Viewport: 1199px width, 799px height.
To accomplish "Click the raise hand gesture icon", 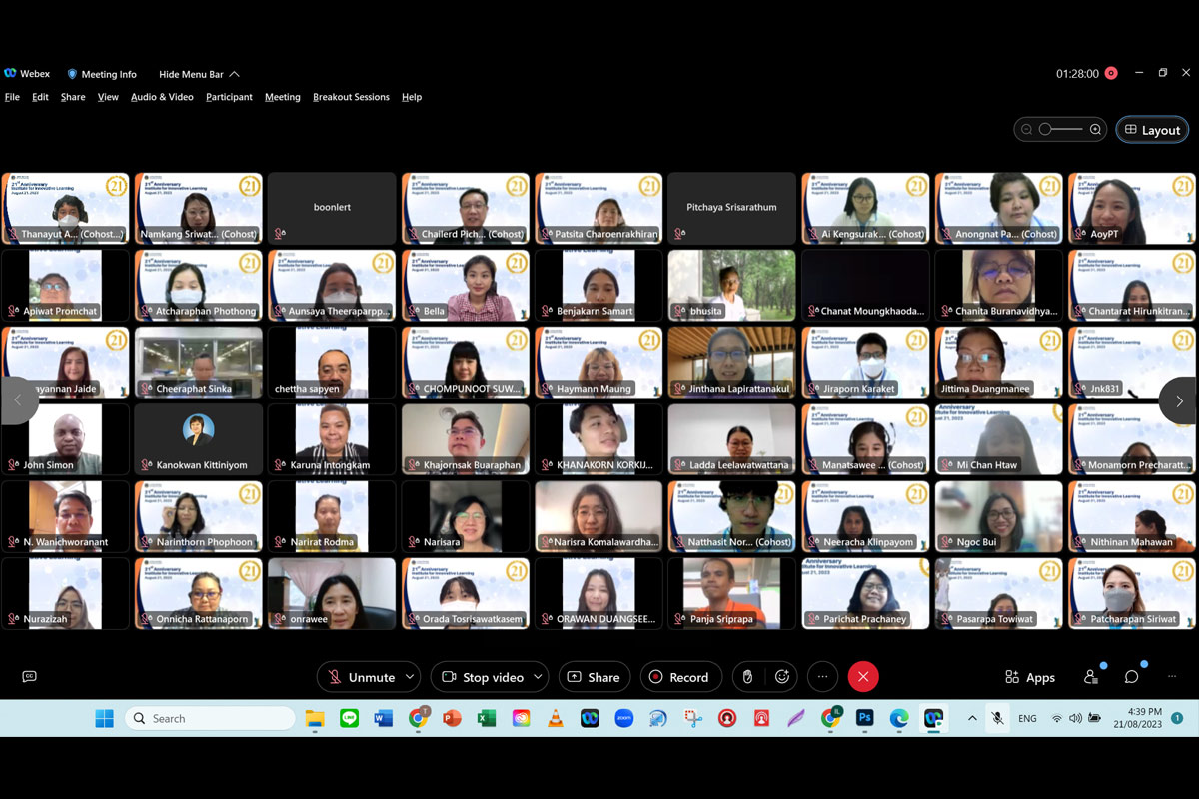I will point(747,677).
